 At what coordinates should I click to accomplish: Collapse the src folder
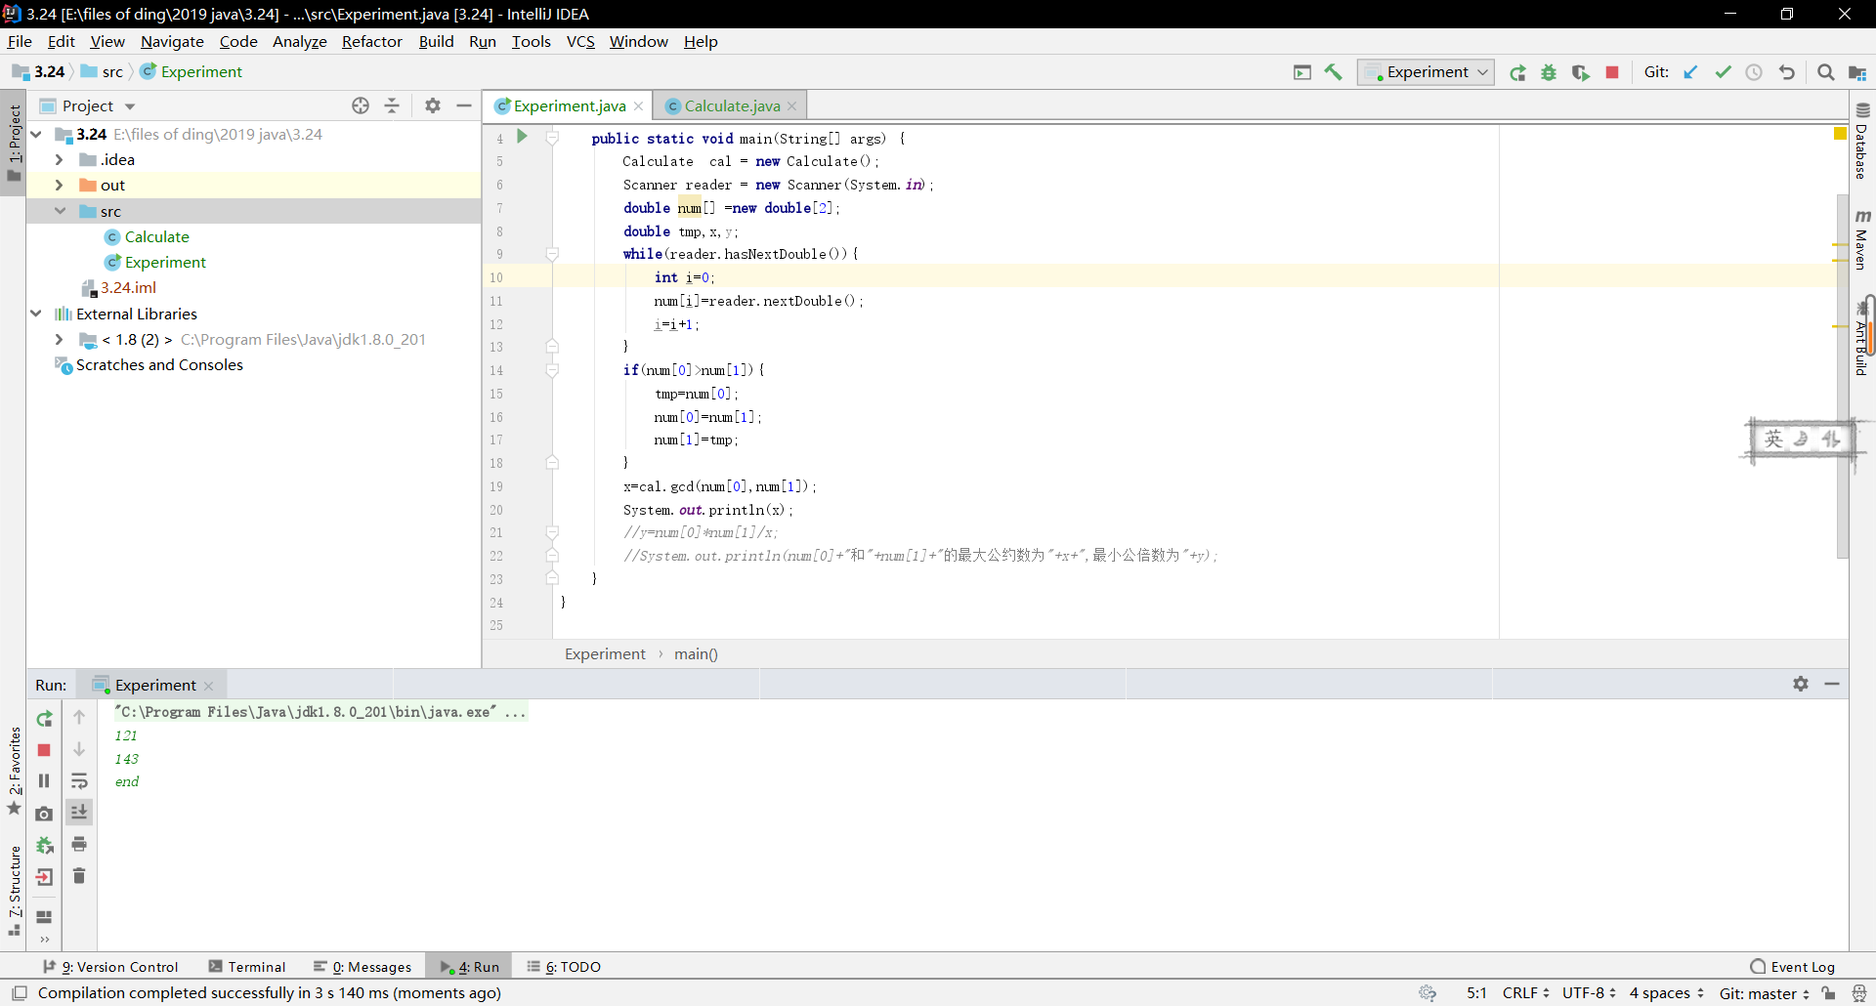click(x=59, y=211)
